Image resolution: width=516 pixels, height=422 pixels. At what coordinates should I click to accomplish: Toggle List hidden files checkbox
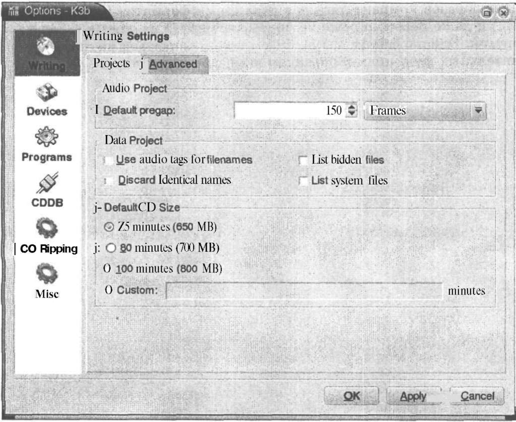coord(303,160)
